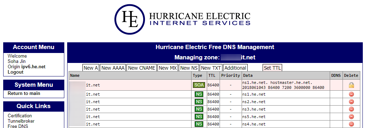Select ns3.he.net data cell
Image resolution: width=366 pixels, height=128 pixels.
286,109
